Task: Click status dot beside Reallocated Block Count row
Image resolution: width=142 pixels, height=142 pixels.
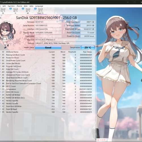Action: tap(0, 55)
